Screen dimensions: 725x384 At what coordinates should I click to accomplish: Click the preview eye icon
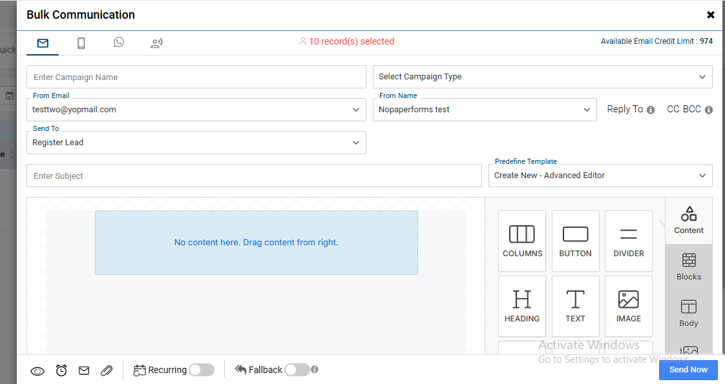coord(37,370)
